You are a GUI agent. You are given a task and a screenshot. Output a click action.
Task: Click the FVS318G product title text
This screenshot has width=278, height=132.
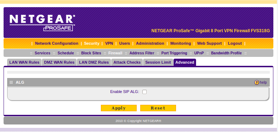click(x=211, y=31)
